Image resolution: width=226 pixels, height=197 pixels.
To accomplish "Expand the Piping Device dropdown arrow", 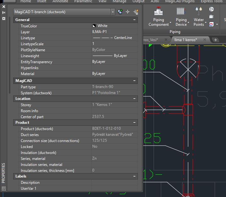I will click(188, 23).
